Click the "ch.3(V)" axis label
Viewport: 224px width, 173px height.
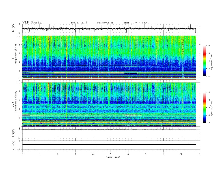(x=14, y=134)
